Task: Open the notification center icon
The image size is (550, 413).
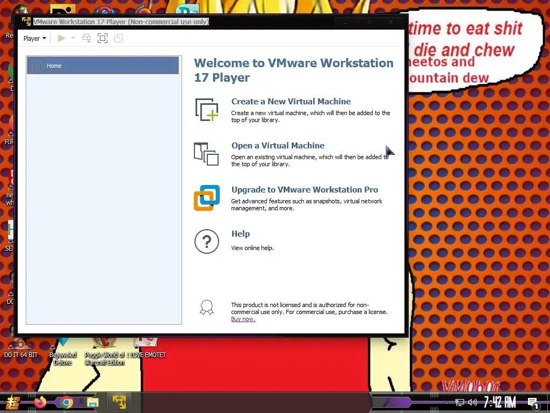Action: pos(533,403)
